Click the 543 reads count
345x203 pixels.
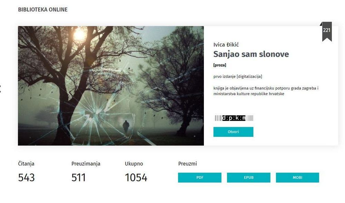27,177
